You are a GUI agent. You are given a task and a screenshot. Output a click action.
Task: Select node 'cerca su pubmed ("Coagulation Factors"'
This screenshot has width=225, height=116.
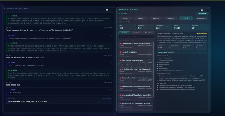click(135, 97)
